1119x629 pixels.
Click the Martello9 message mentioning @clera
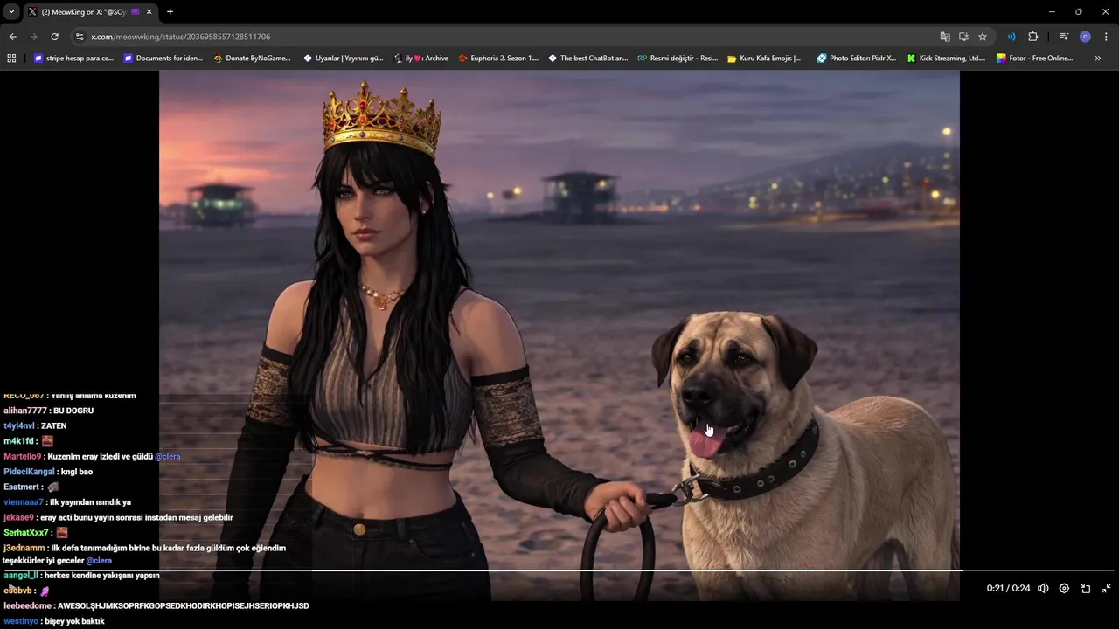tap(92, 457)
